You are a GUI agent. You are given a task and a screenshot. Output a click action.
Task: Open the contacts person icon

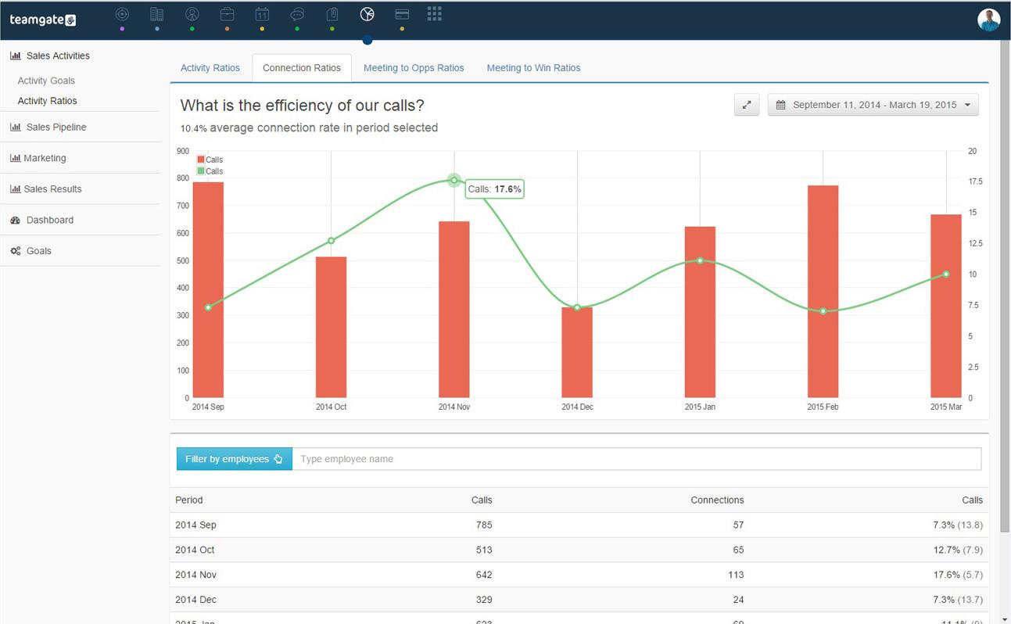(x=192, y=14)
